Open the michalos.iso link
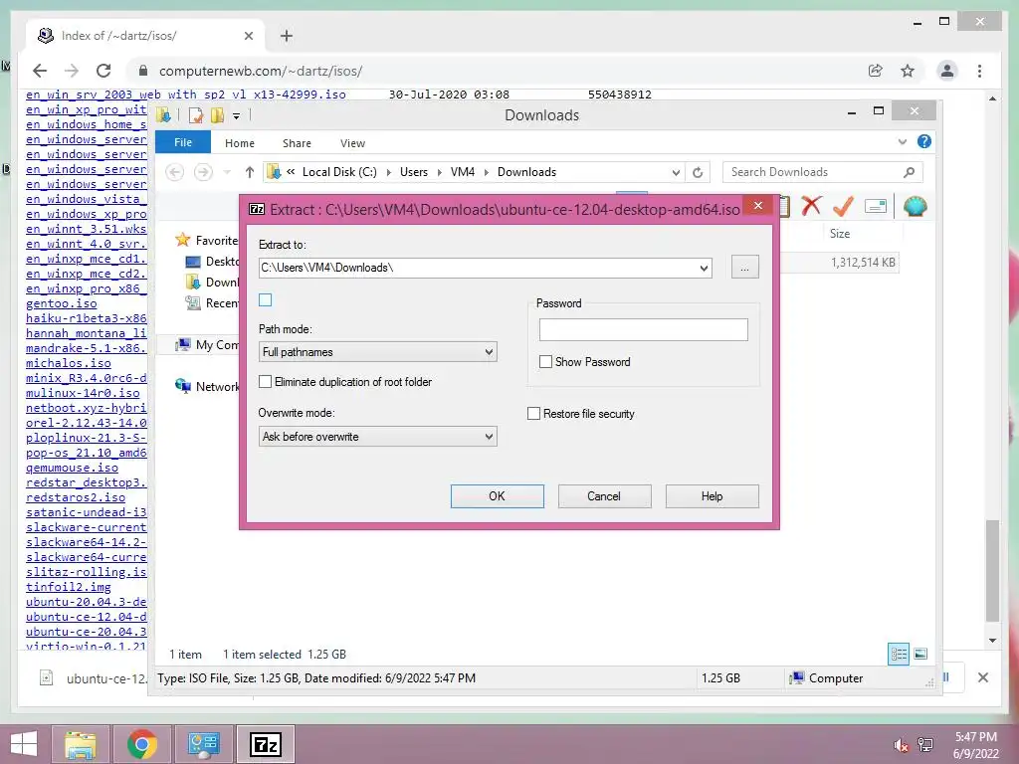This screenshot has height=764, width=1019. click(x=69, y=363)
